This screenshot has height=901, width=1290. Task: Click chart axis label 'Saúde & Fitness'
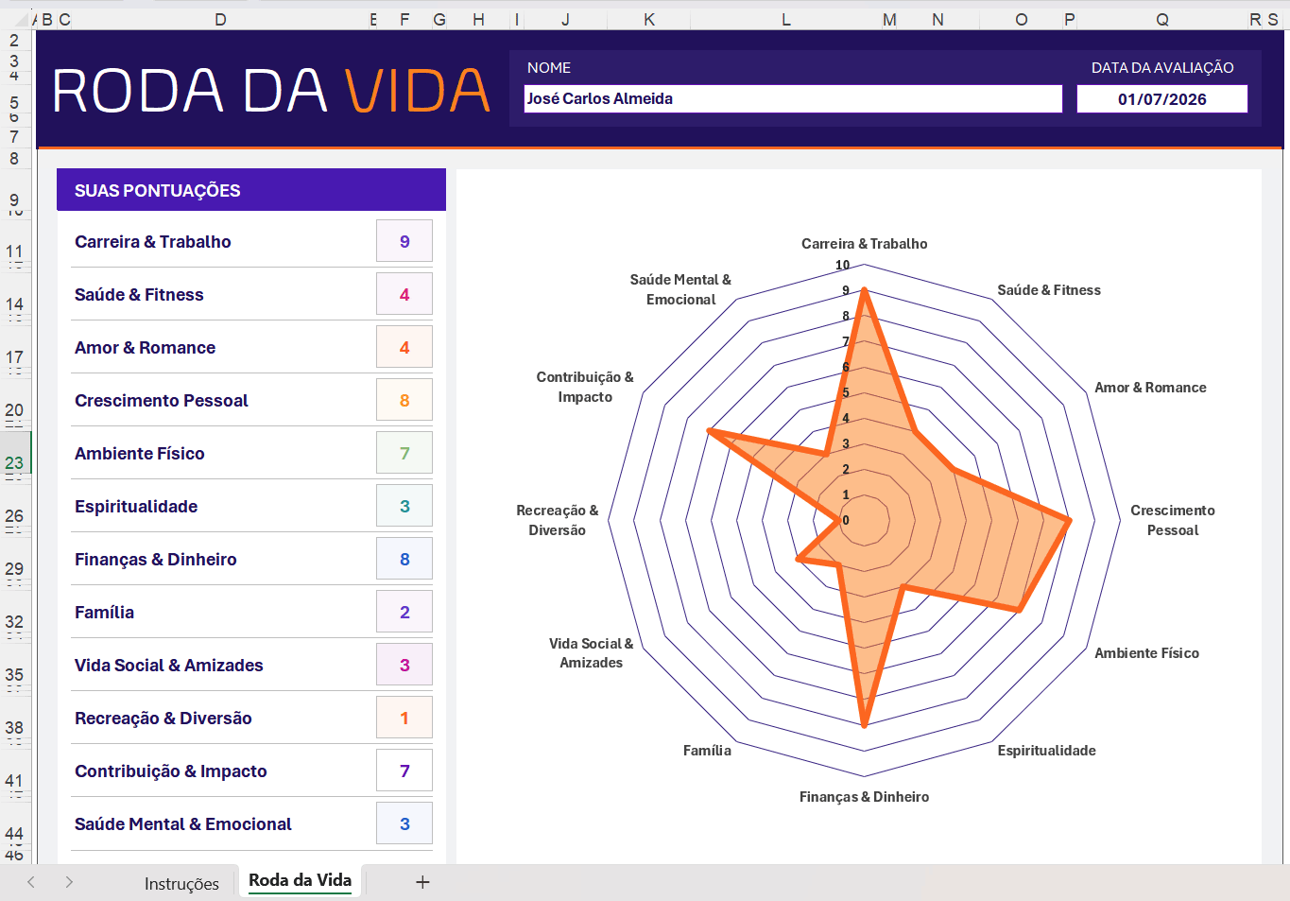pos(1049,289)
